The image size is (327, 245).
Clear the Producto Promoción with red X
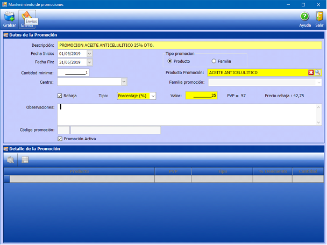[311, 73]
